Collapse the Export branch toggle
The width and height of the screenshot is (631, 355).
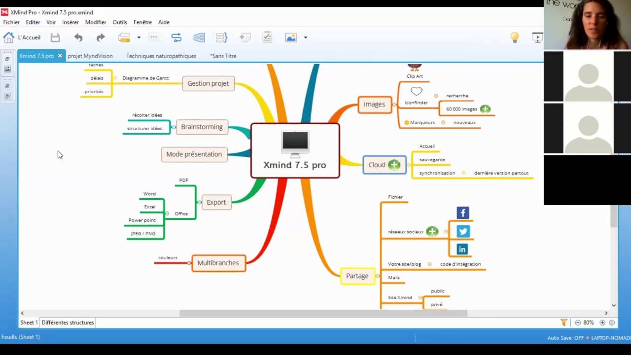coord(199,202)
